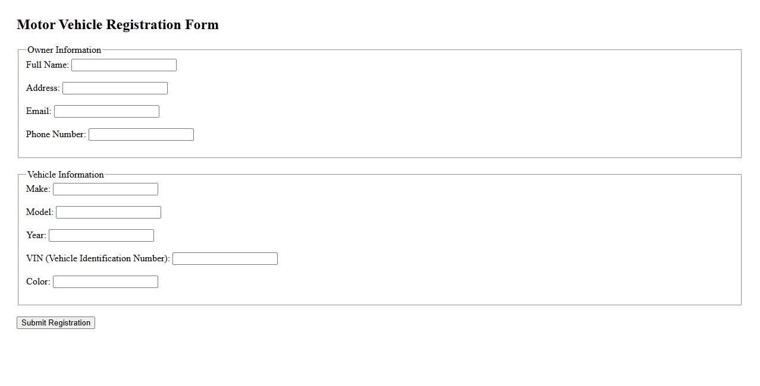Click the "Year:" label text

click(x=36, y=235)
